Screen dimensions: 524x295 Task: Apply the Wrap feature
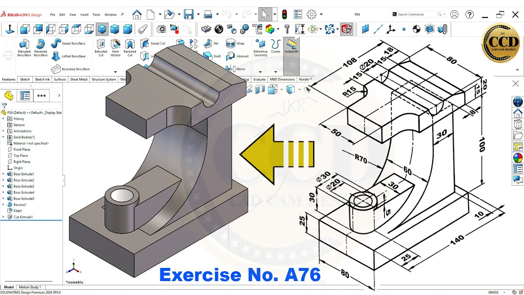pos(235,43)
